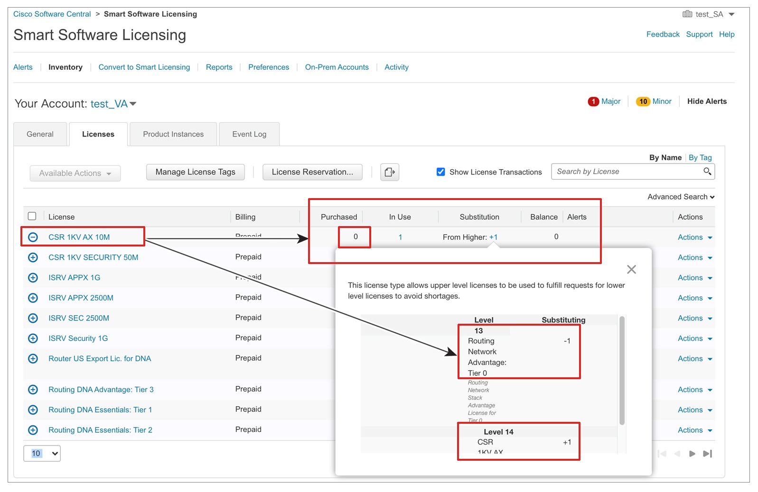Open Actions menu for Router US Export Lic.
The width and height of the screenshot is (758, 492).
(x=695, y=359)
